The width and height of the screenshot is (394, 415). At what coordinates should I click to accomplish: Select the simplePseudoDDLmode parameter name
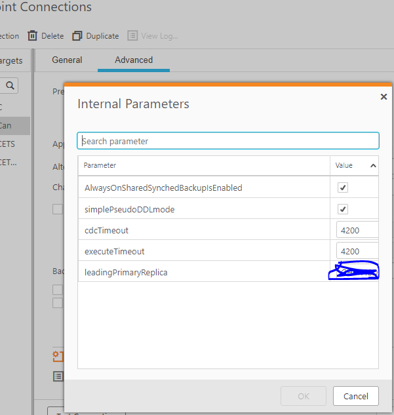[129, 209]
